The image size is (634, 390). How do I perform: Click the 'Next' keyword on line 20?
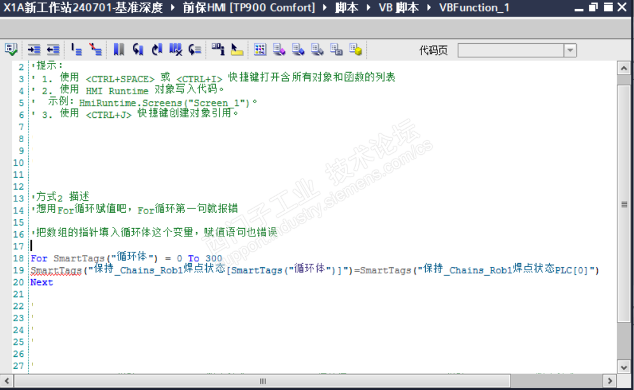pyautogui.click(x=41, y=282)
